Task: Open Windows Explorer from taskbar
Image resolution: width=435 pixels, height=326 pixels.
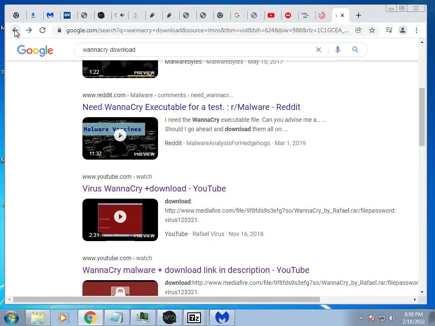Action: [38, 318]
